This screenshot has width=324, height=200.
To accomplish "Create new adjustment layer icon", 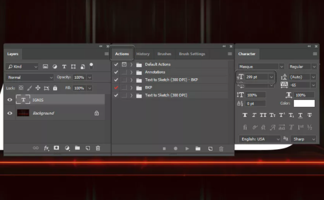I will pyautogui.click(x=67, y=148).
